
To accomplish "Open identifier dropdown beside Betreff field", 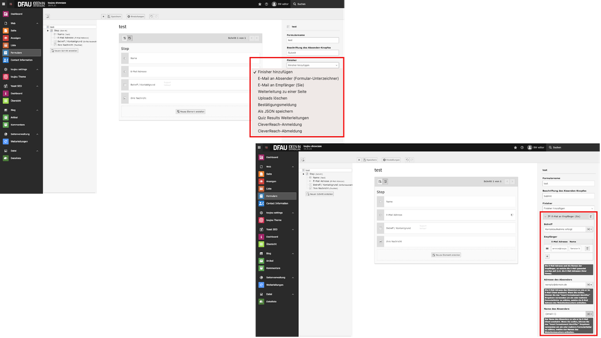I will pyautogui.click(x=589, y=229).
